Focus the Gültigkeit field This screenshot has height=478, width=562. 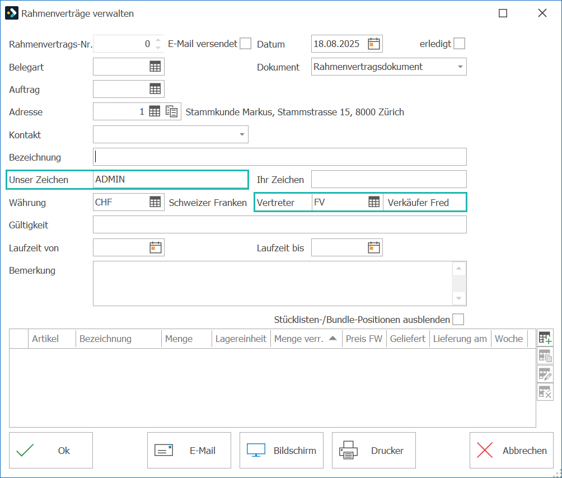coord(279,224)
